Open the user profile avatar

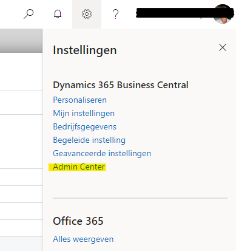tap(222, 14)
